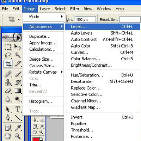Image resolution: width=141 pixels, height=141 pixels.
Task: Choose Equalize
Action: pos(103,124)
